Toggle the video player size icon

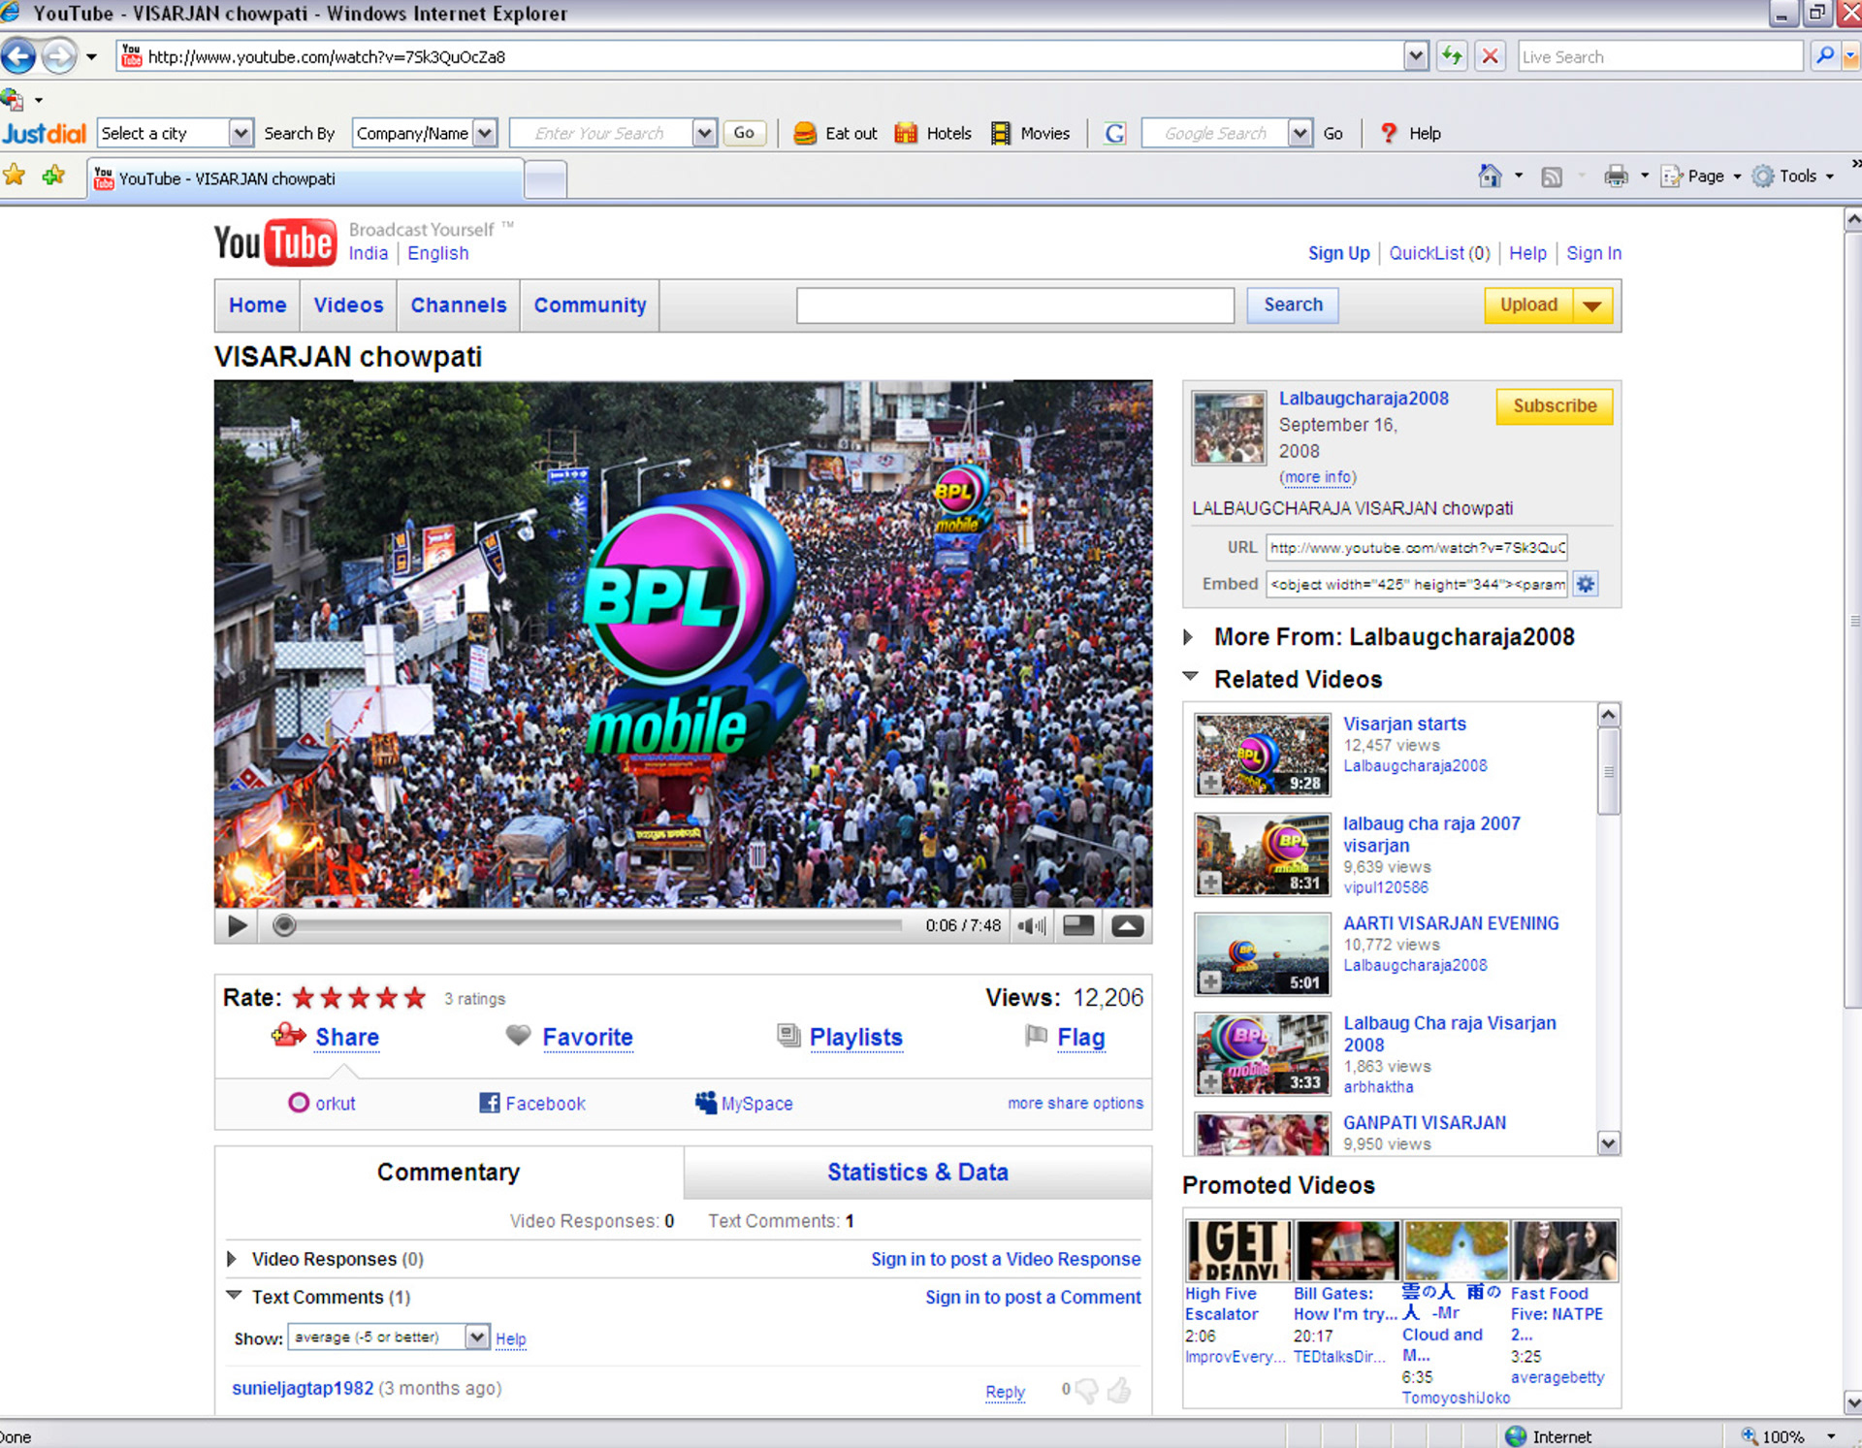click(1078, 926)
